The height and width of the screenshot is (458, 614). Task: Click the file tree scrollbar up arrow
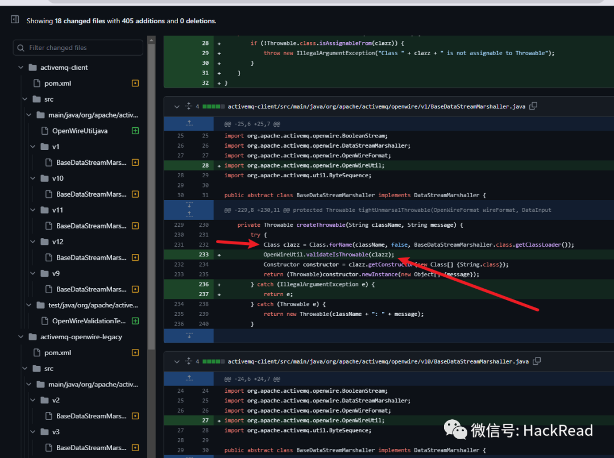point(152,40)
